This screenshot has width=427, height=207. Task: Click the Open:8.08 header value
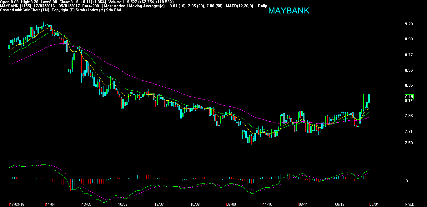click(9, 2)
